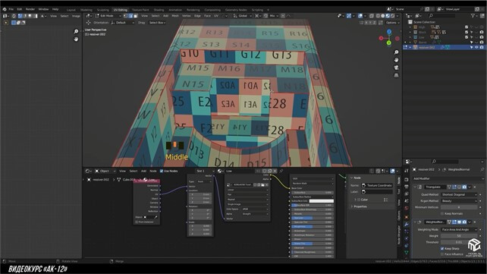Remove the Triangulate modifier with its X icon
Image resolution: width=487 pixels, height=274 pixels.
point(475,187)
